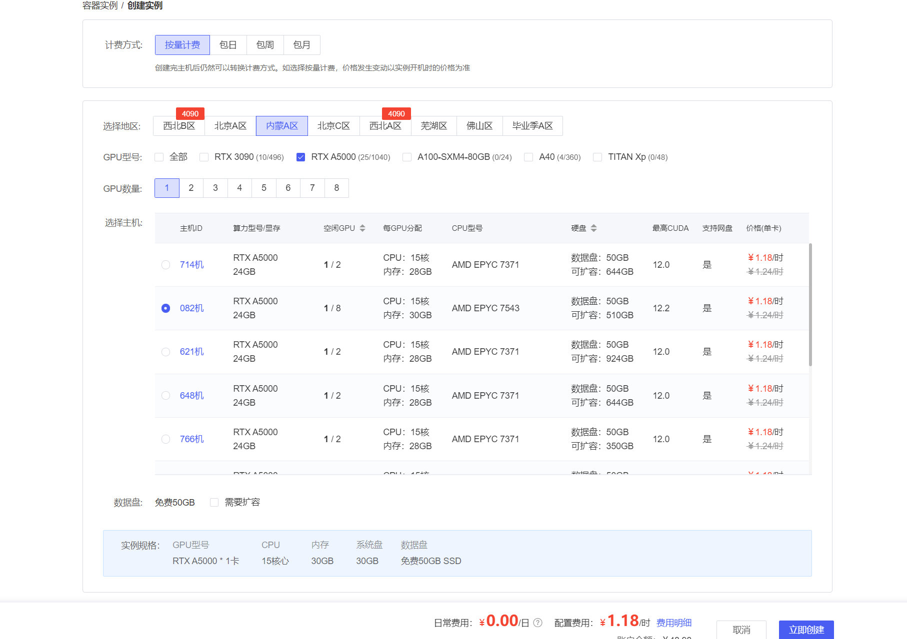Image resolution: width=907 pixels, height=639 pixels.
Task: Switch billing to 包周
Action: pyautogui.click(x=265, y=45)
